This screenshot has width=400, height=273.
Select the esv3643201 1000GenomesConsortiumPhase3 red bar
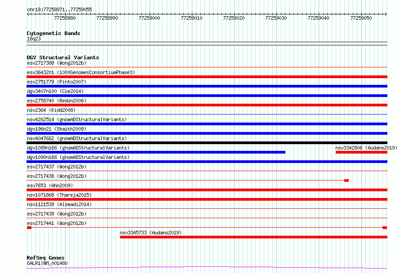point(207,77)
